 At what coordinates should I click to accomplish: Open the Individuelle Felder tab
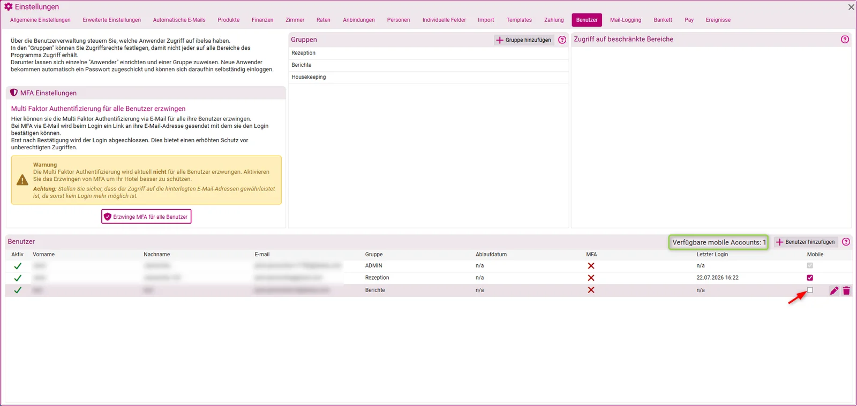coord(444,20)
